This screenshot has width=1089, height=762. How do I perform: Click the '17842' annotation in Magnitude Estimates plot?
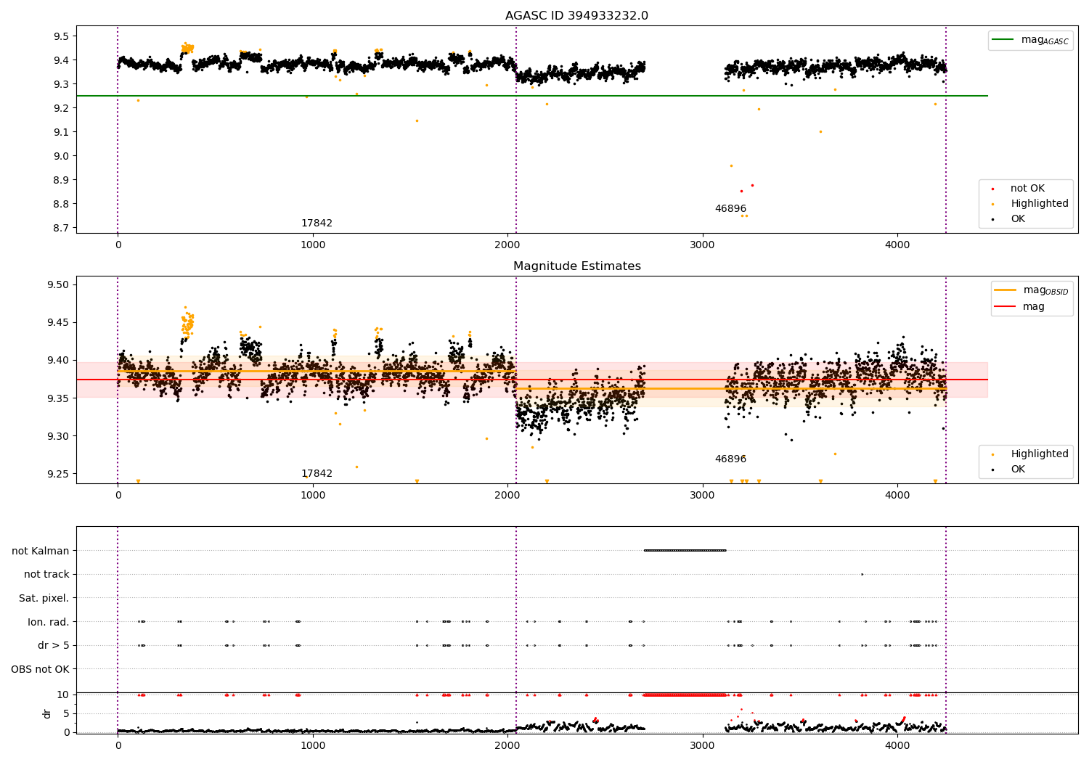(x=317, y=474)
